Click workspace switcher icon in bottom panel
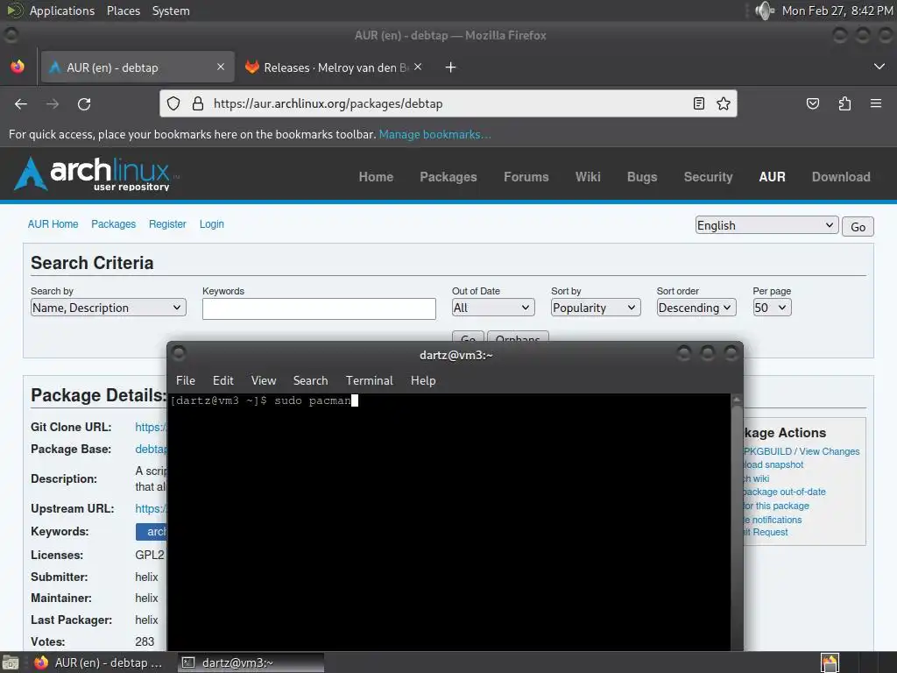 click(830, 662)
